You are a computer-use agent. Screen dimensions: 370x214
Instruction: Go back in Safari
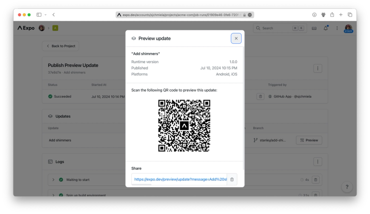pyautogui.click(x=54, y=15)
